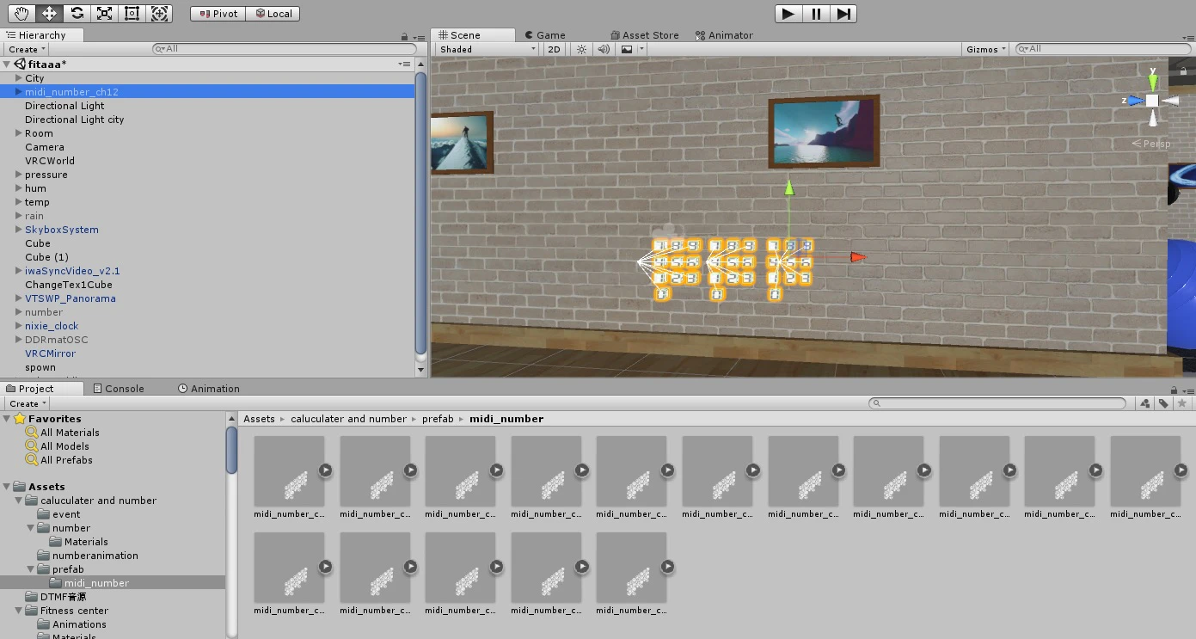
Task: Click the green Y-axis on orientation gizmo
Action: (x=1153, y=80)
